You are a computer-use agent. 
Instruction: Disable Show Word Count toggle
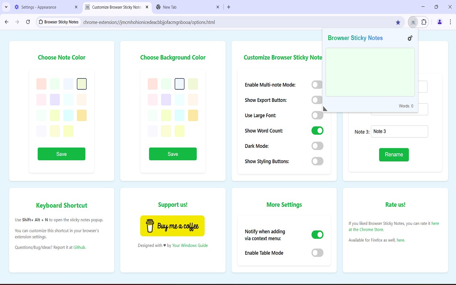317,131
